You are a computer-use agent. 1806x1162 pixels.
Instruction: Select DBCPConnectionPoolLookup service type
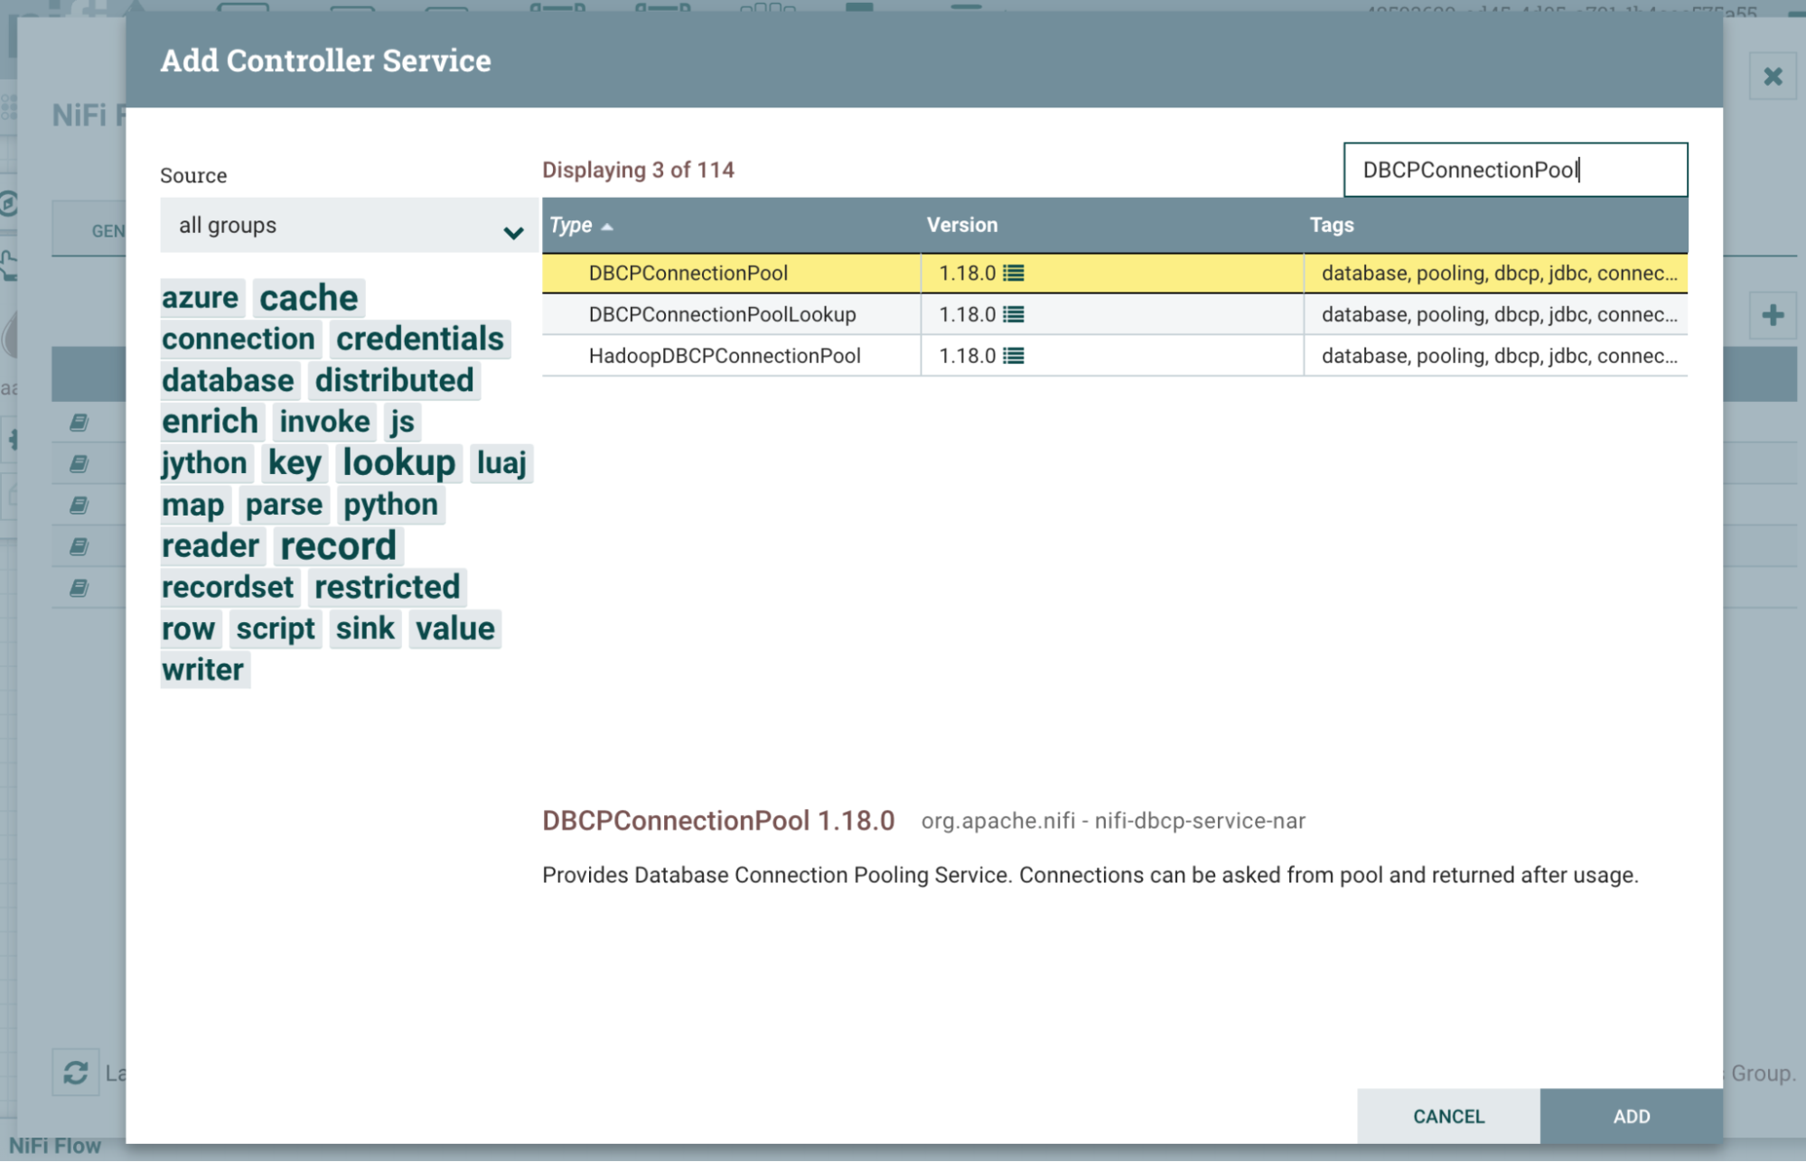(721, 314)
